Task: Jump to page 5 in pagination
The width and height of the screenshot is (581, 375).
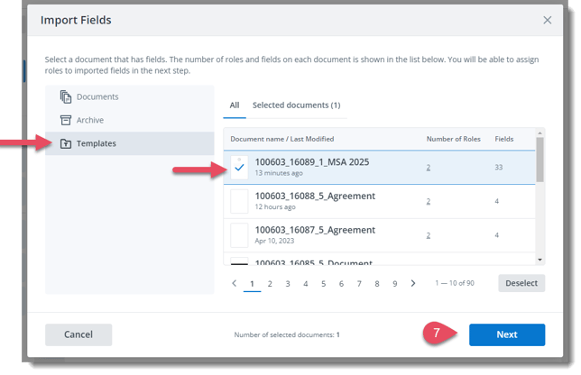Action: coord(323,284)
